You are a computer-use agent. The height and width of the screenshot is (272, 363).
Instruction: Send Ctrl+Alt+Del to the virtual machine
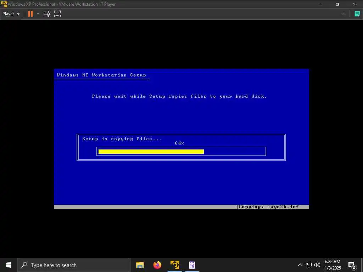47,14
